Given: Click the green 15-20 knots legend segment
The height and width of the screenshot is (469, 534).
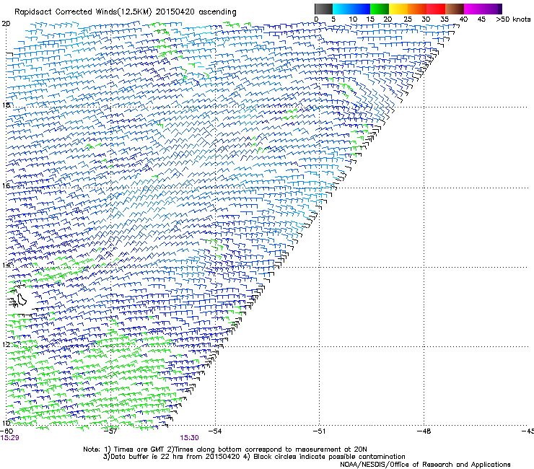Looking at the screenshot, I should click(380, 9).
